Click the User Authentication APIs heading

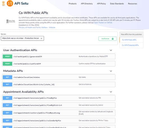pyautogui.click(x=20, y=50)
